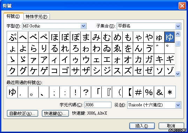Open the 快速鍵(K)... shortcut key button
This screenshot has height=133, width=188.
point(55,113)
